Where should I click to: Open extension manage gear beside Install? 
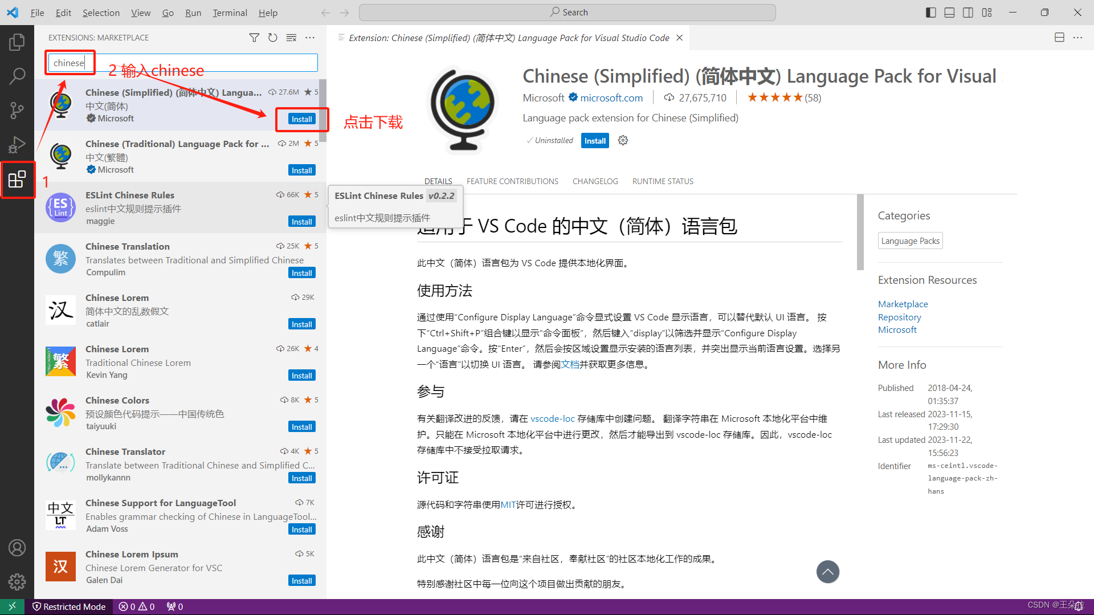623,140
